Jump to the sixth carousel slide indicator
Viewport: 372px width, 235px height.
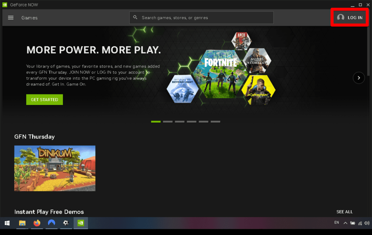[215, 122]
